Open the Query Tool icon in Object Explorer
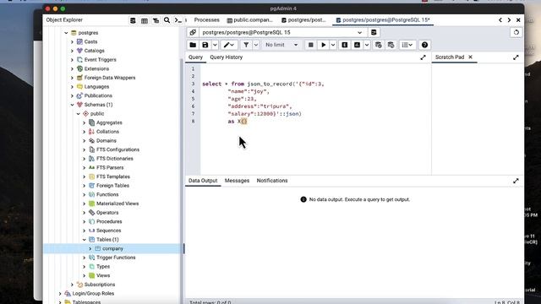Screen dimensions: 541x304 tap(133, 20)
